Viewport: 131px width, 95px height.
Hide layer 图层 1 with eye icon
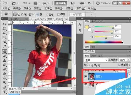(86, 76)
